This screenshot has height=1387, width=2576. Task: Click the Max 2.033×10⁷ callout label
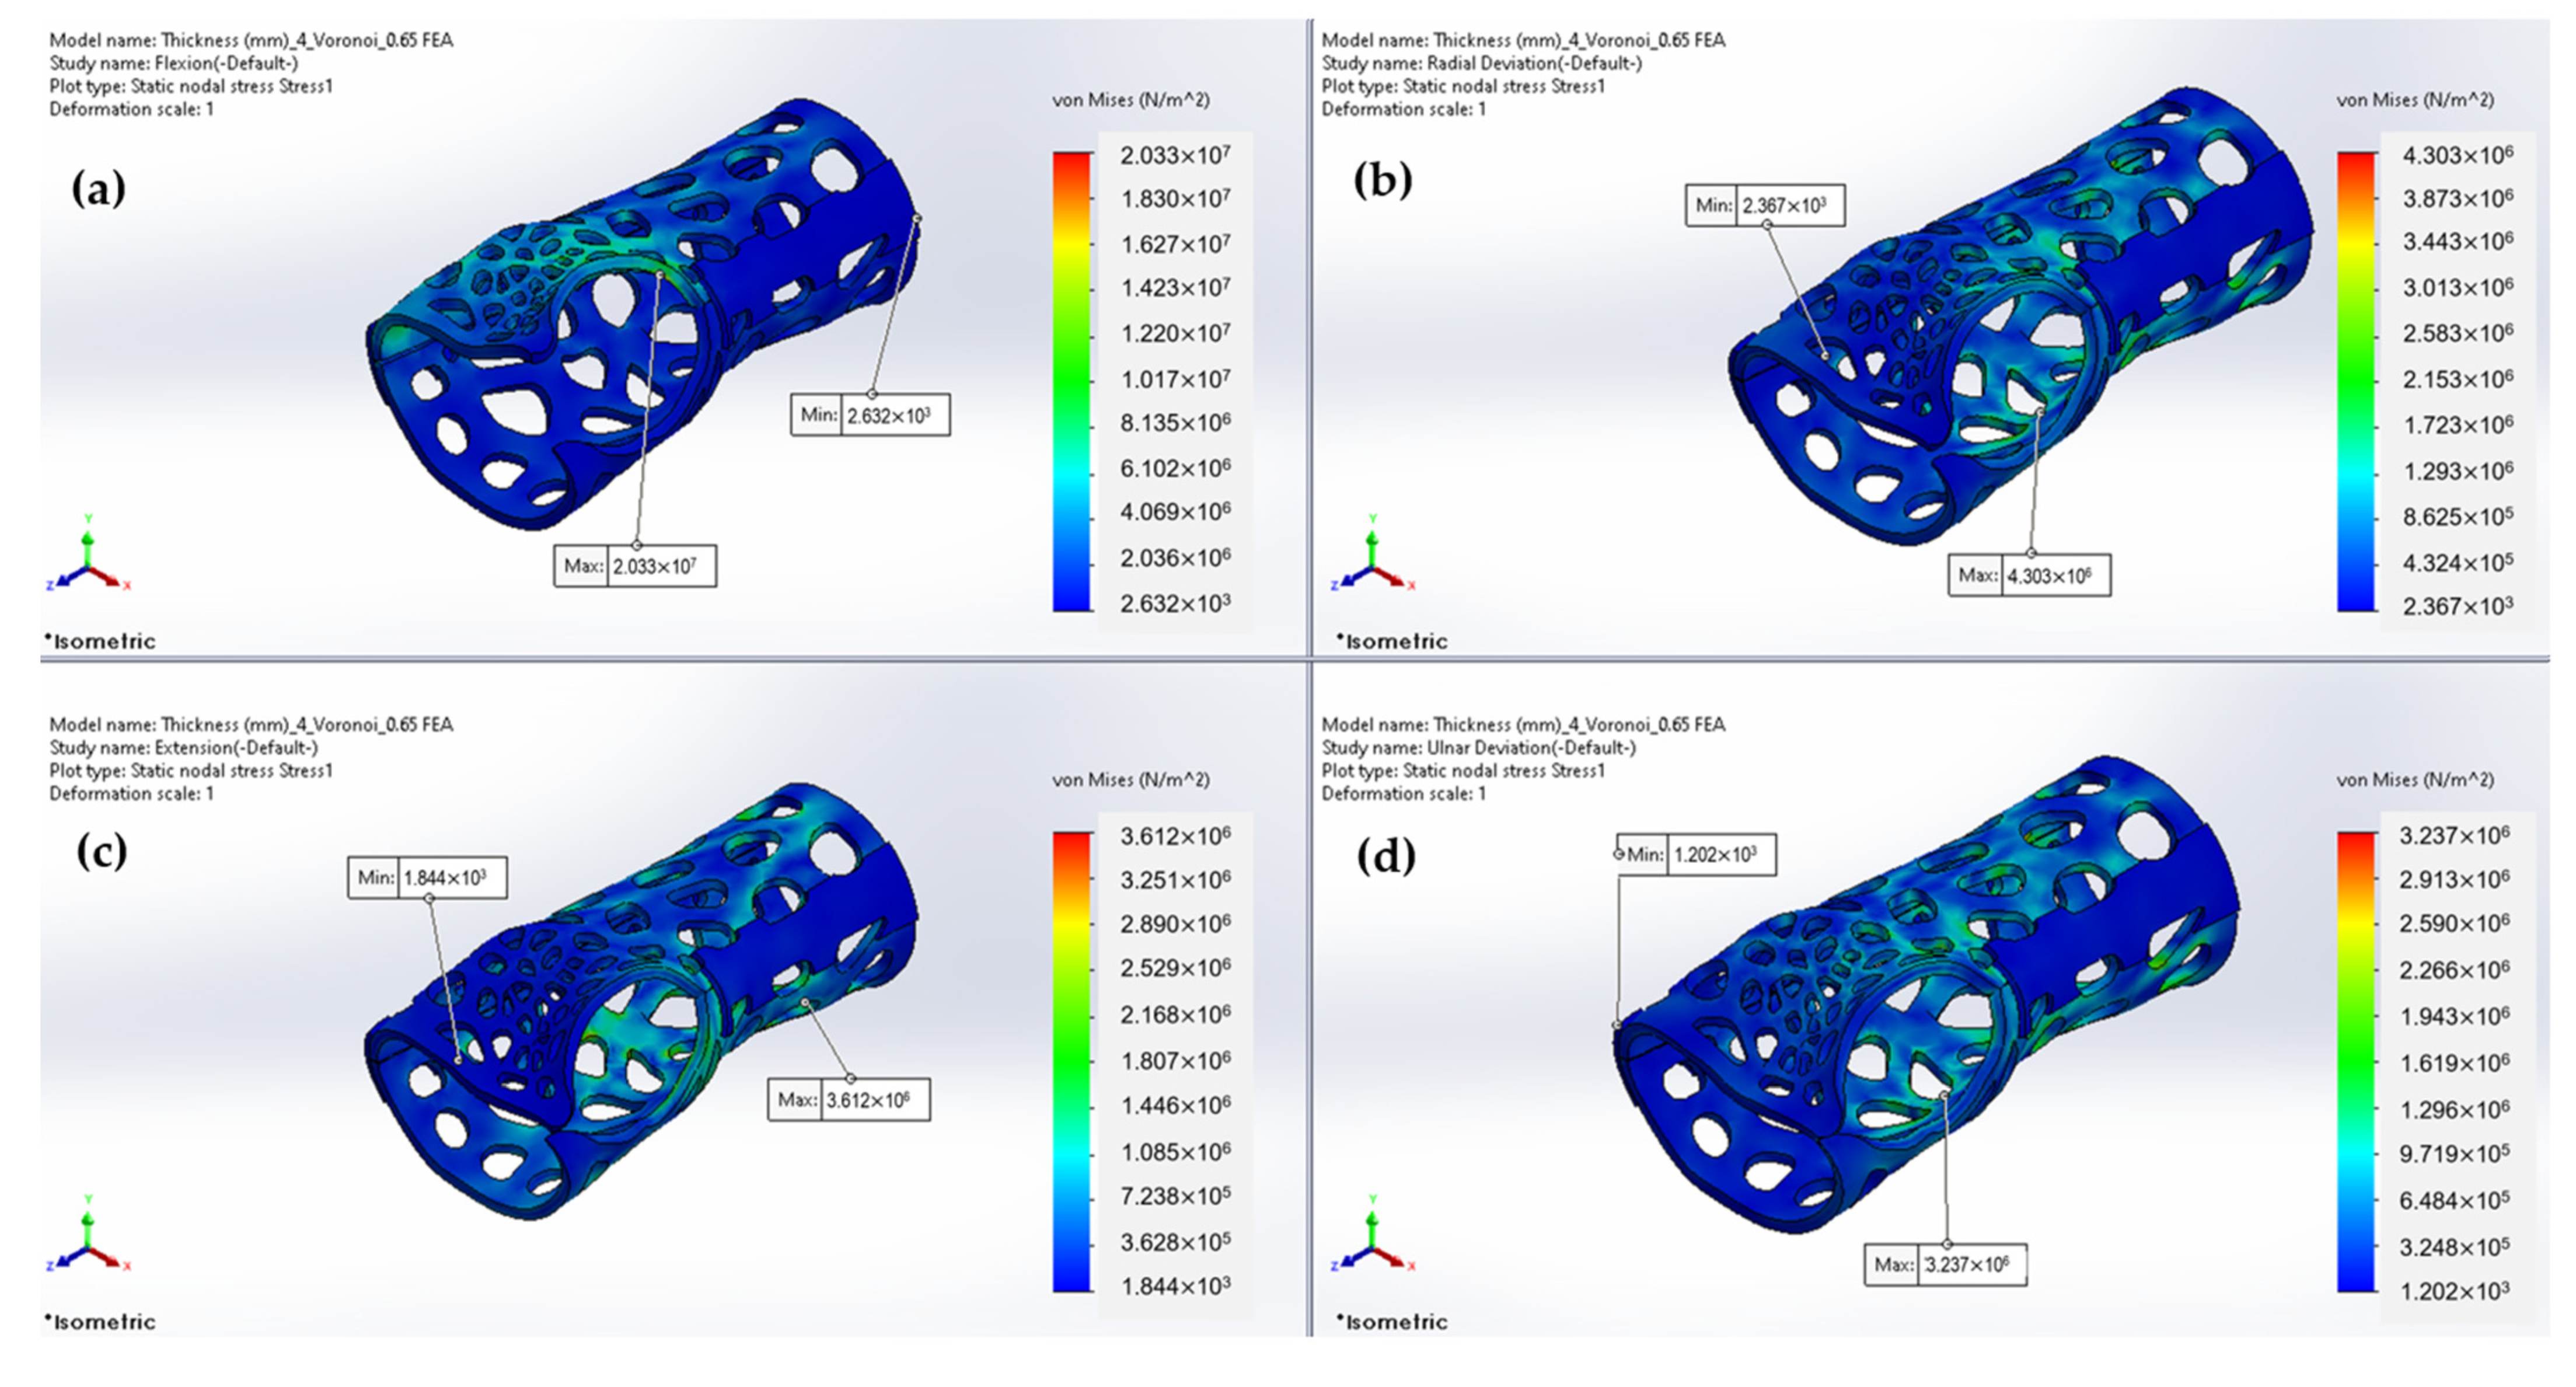(635, 566)
